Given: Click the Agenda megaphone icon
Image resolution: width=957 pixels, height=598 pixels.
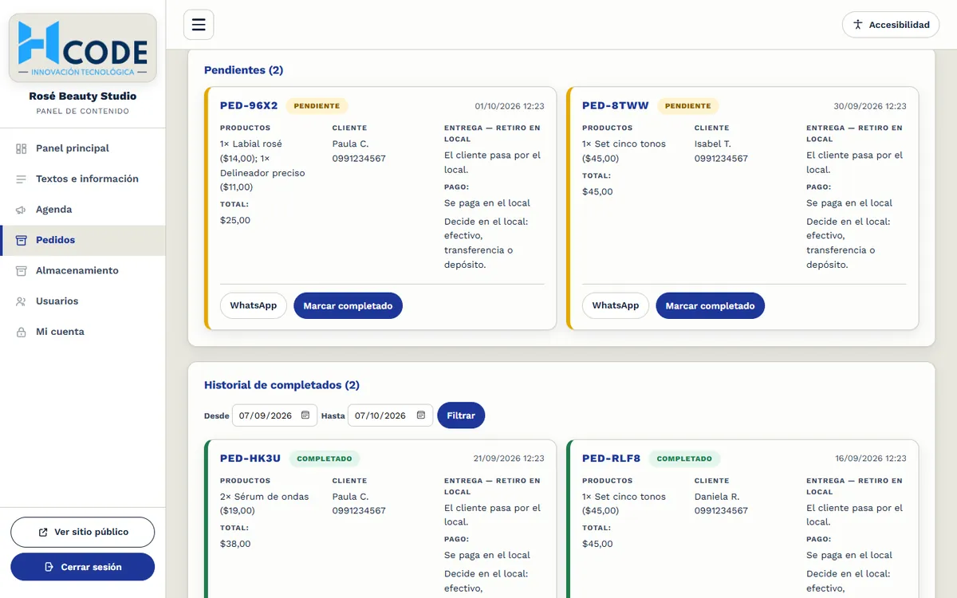Looking at the screenshot, I should click(x=21, y=210).
